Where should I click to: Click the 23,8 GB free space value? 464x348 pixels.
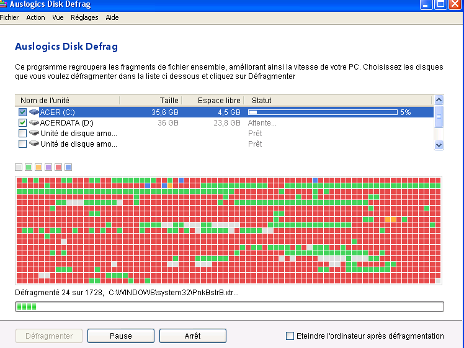click(x=227, y=122)
